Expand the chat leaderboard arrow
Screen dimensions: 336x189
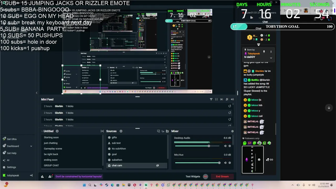(x=259, y=45)
